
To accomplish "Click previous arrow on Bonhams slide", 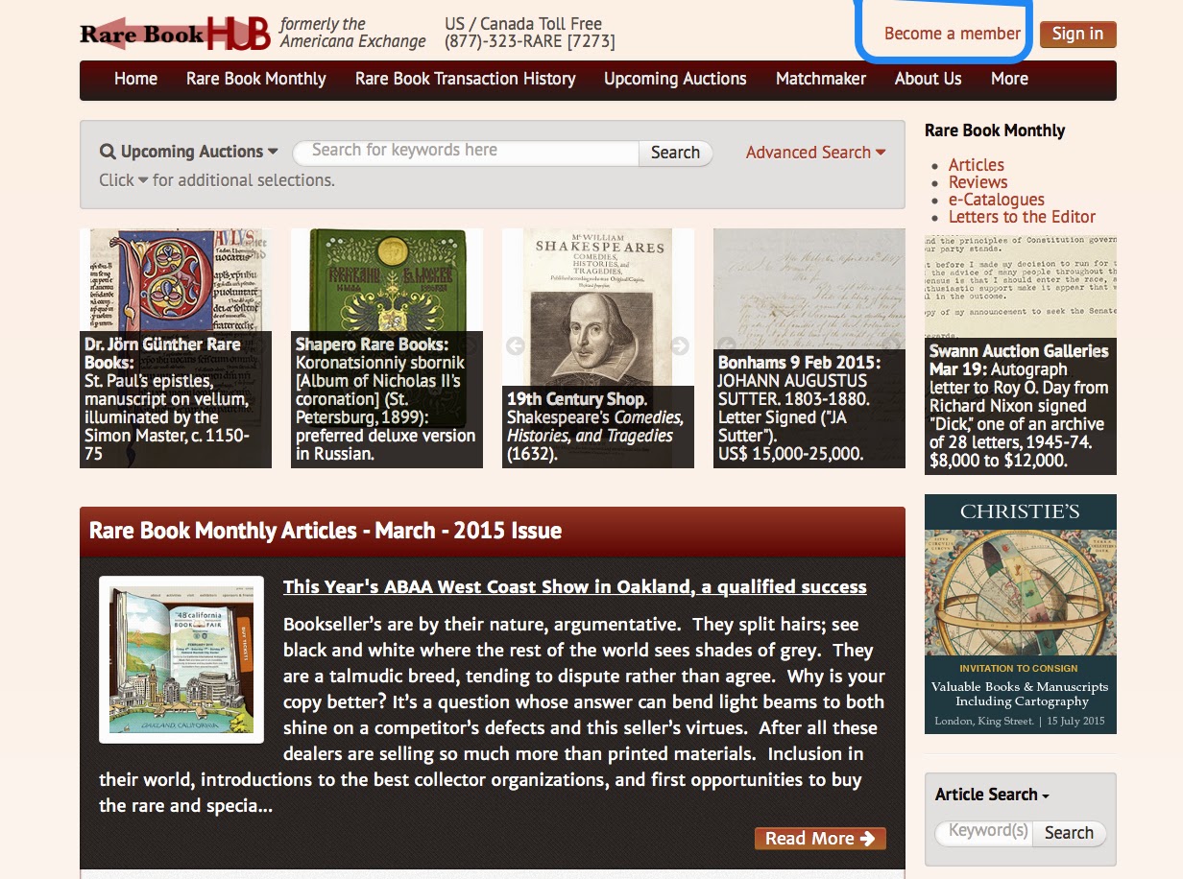I will (727, 346).
